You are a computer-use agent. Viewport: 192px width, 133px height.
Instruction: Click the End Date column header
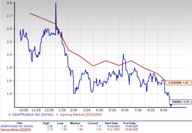point(129,123)
